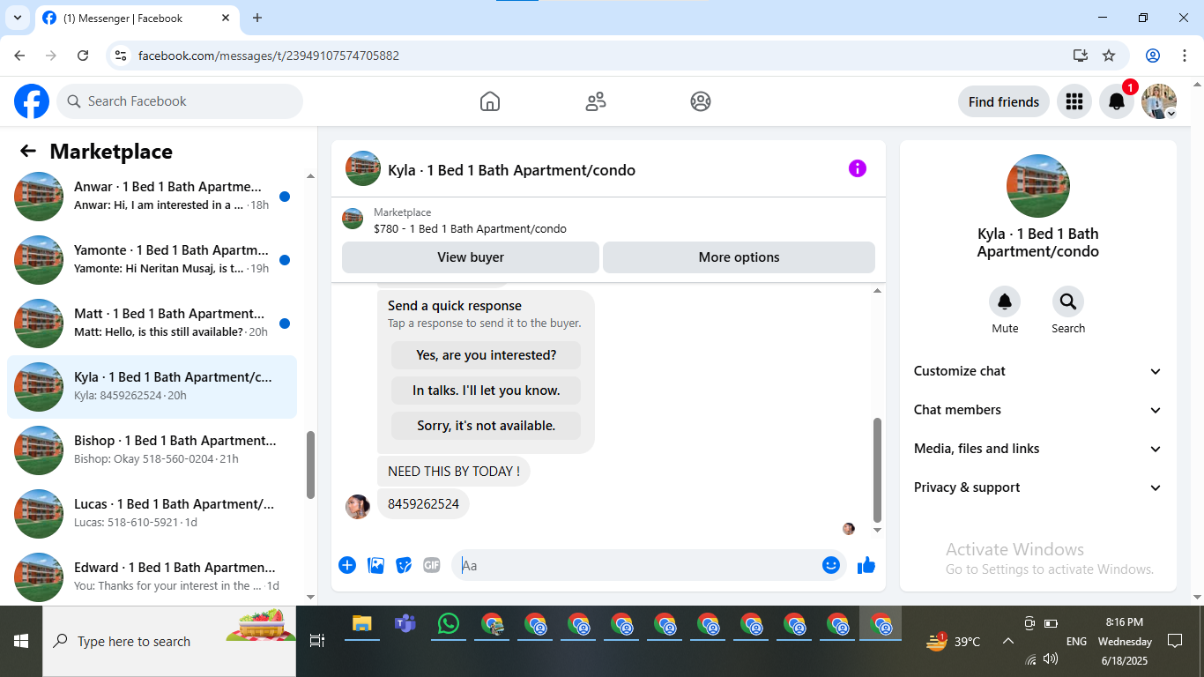Open the Windows notification center icon
Image resolution: width=1204 pixels, height=677 pixels.
(1174, 641)
